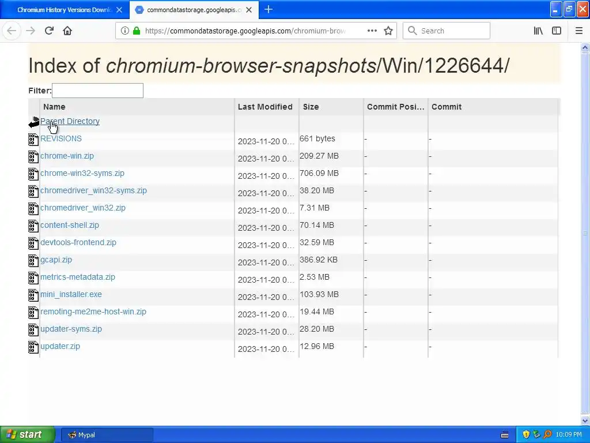Open a new tab with plus button
The width and height of the screenshot is (590, 443).
coord(268,9)
